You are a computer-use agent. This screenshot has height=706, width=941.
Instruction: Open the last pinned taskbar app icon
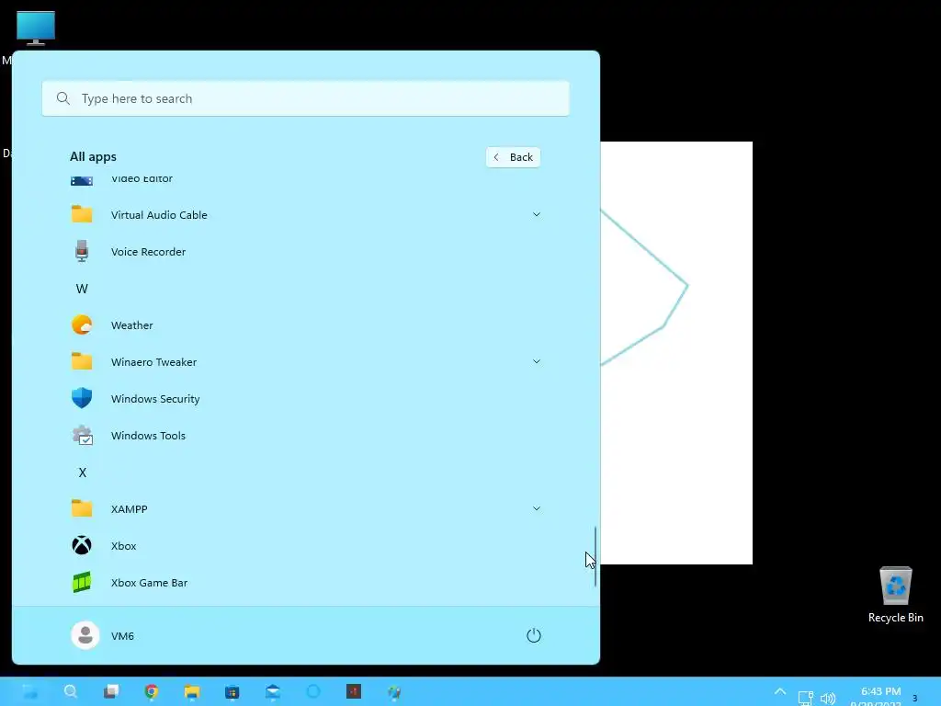[x=393, y=691]
